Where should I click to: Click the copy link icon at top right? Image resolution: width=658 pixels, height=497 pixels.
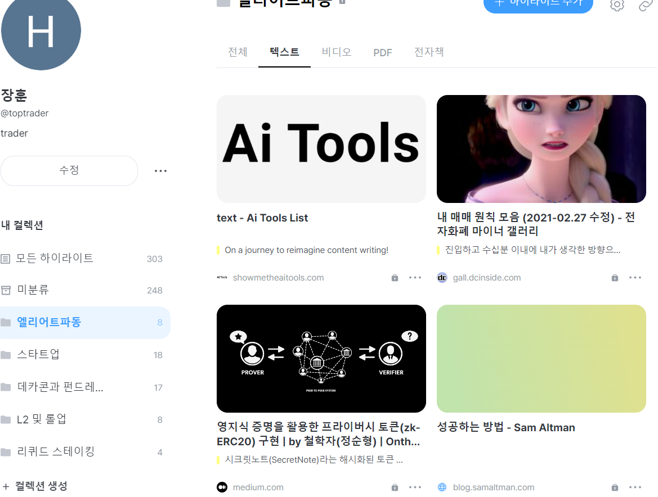[646, 4]
